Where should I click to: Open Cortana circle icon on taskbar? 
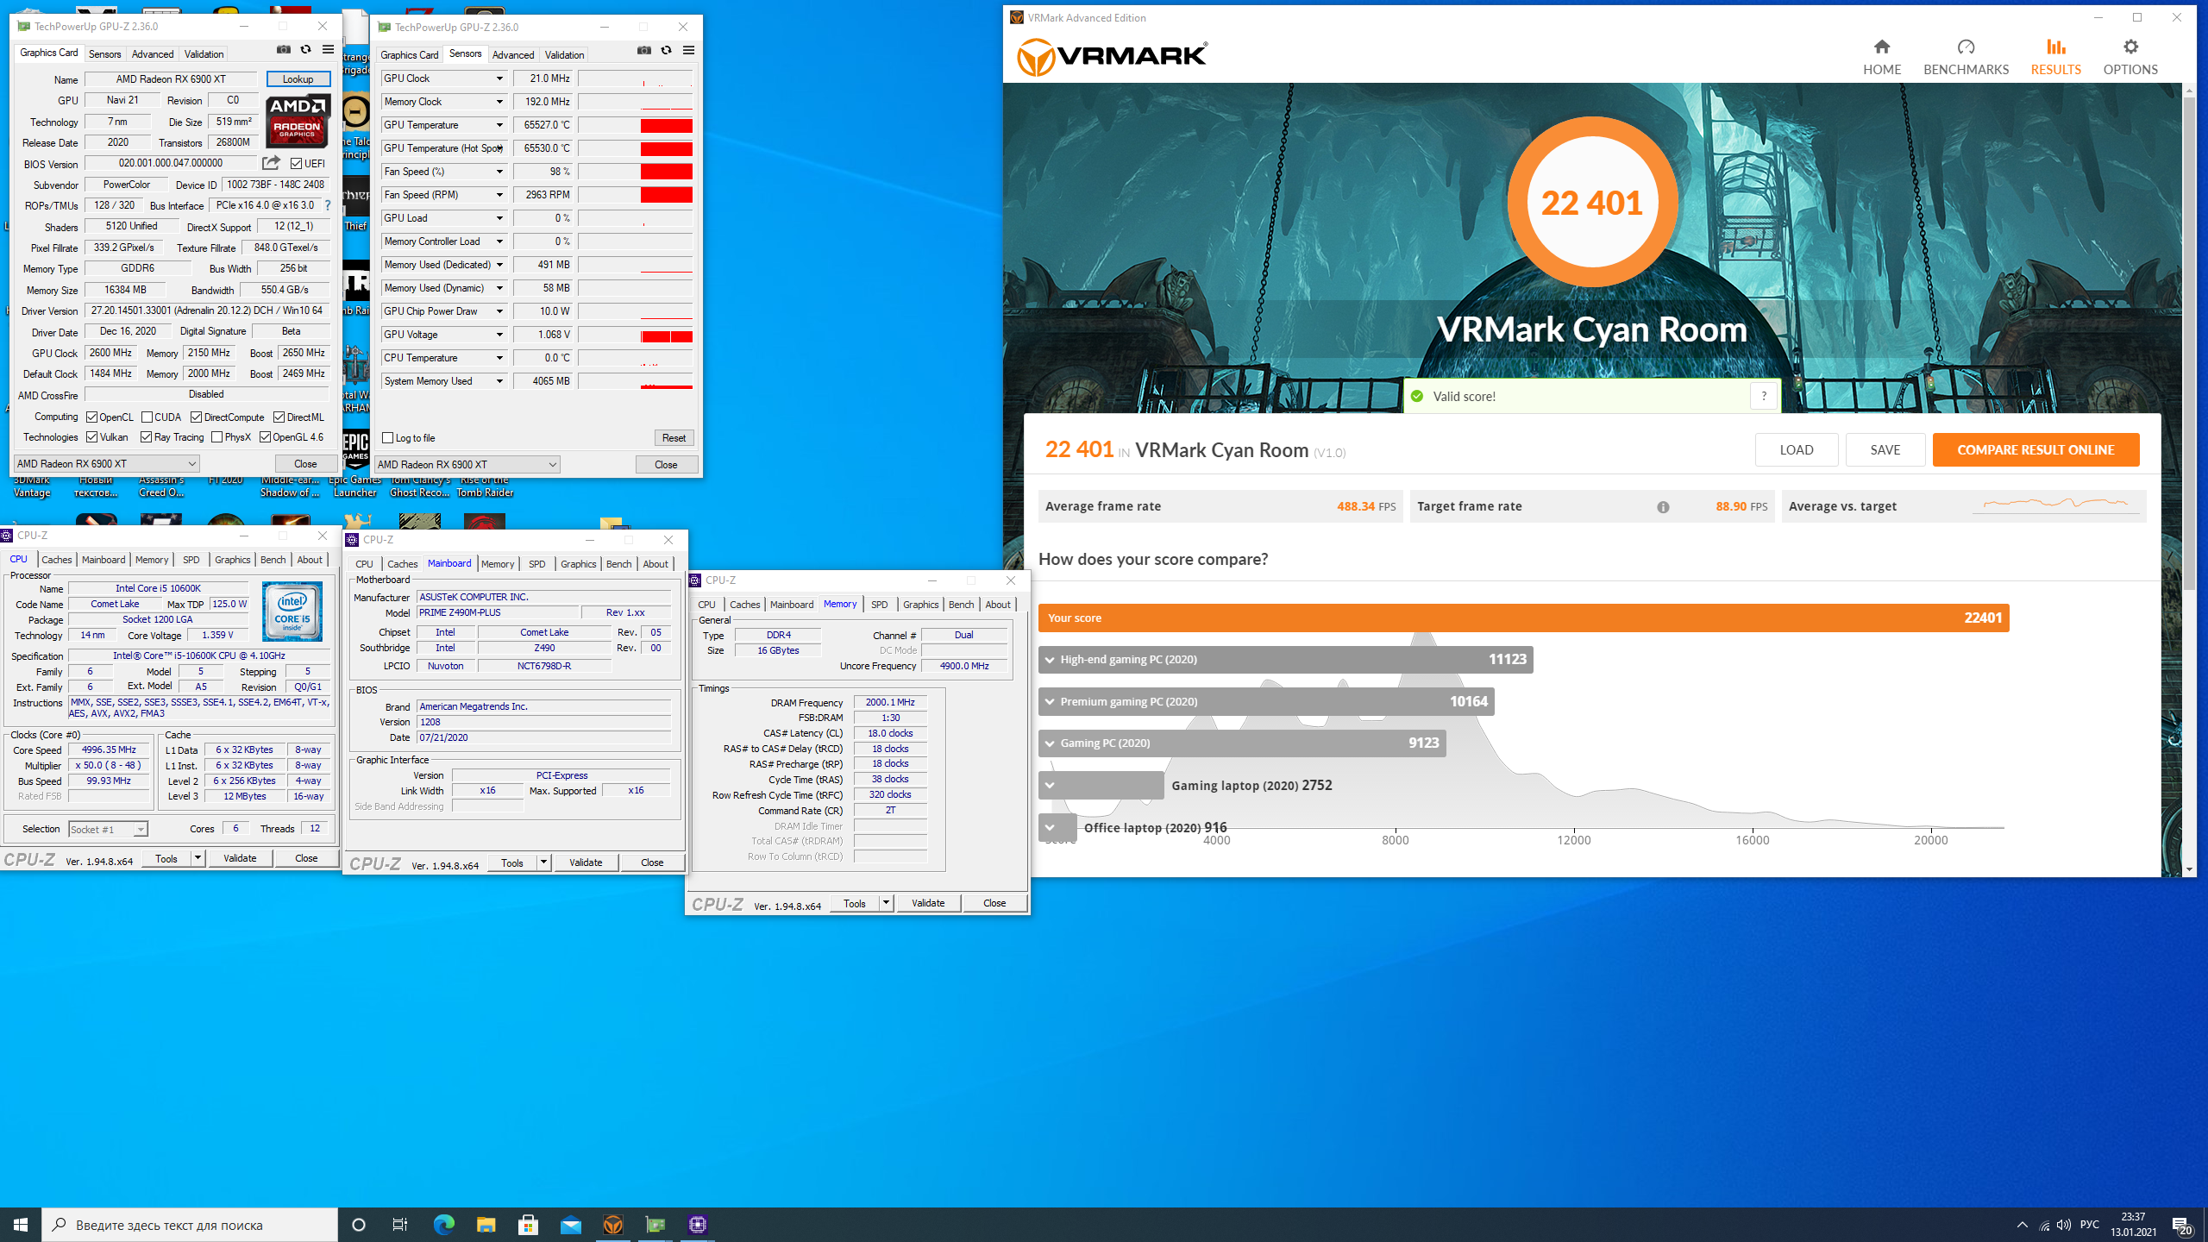359,1225
